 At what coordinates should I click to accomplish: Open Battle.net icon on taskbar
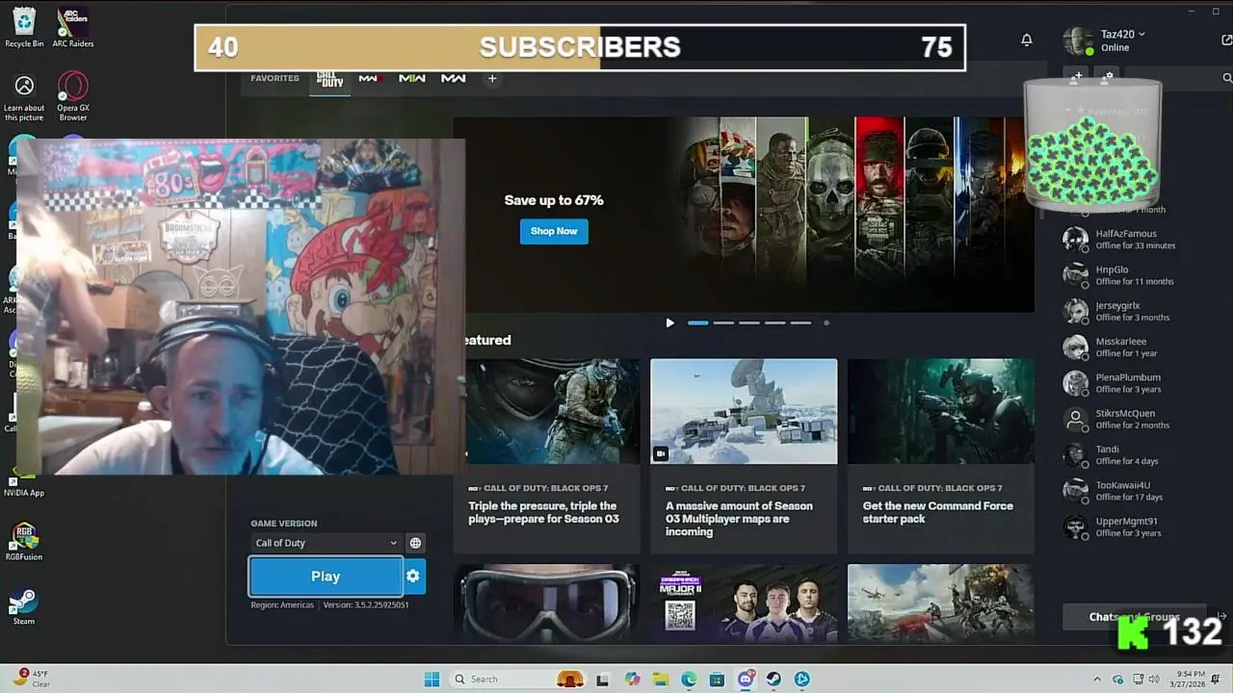tap(802, 680)
